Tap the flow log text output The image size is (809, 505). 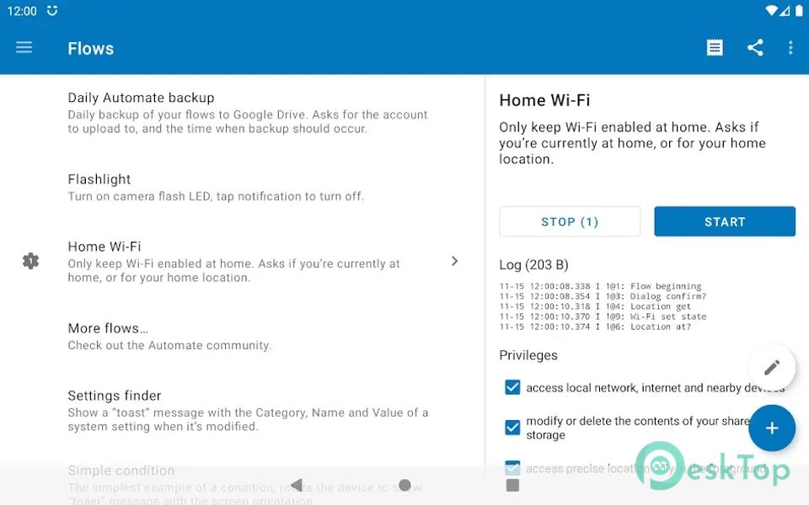coord(603,306)
